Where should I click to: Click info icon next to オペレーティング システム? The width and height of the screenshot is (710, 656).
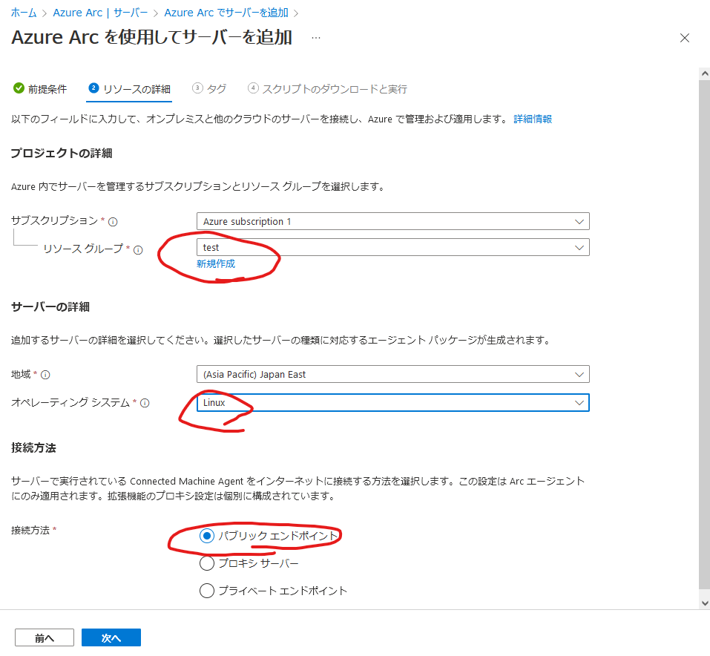tap(145, 403)
